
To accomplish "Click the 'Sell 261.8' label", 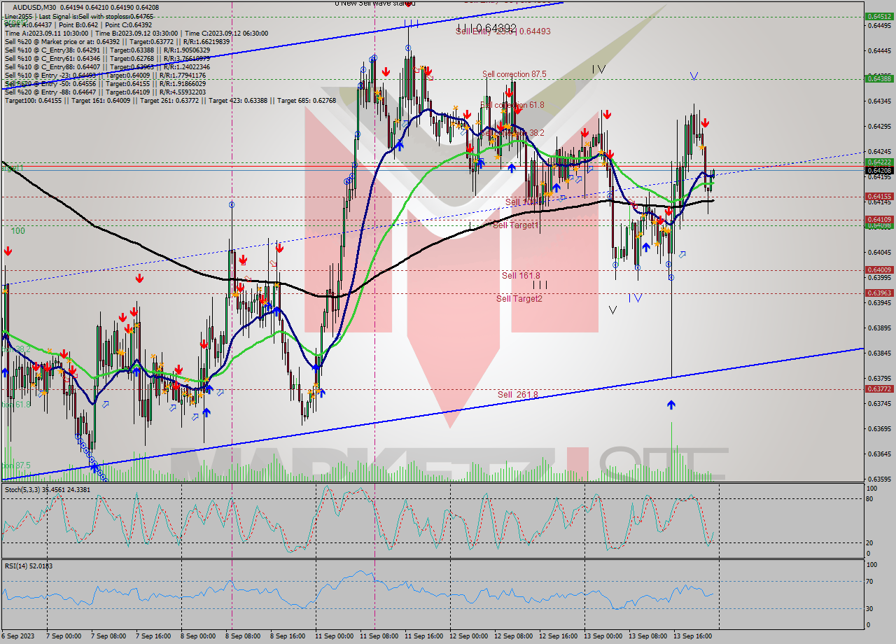I will pos(517,395).
